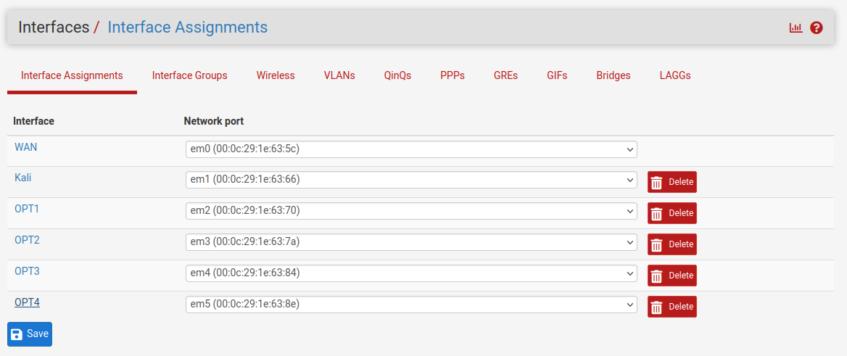Screen dimensions: 847x356
Task: Click the Interfaces breadcrumb heading
Action: pyautogui.click(x=54, y=28)
